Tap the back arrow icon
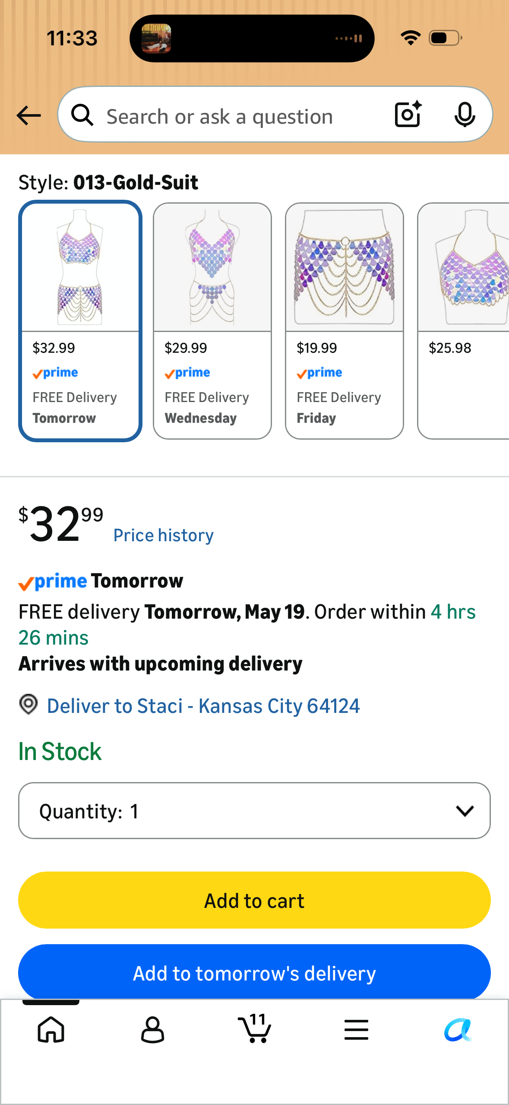 (28, 115)
